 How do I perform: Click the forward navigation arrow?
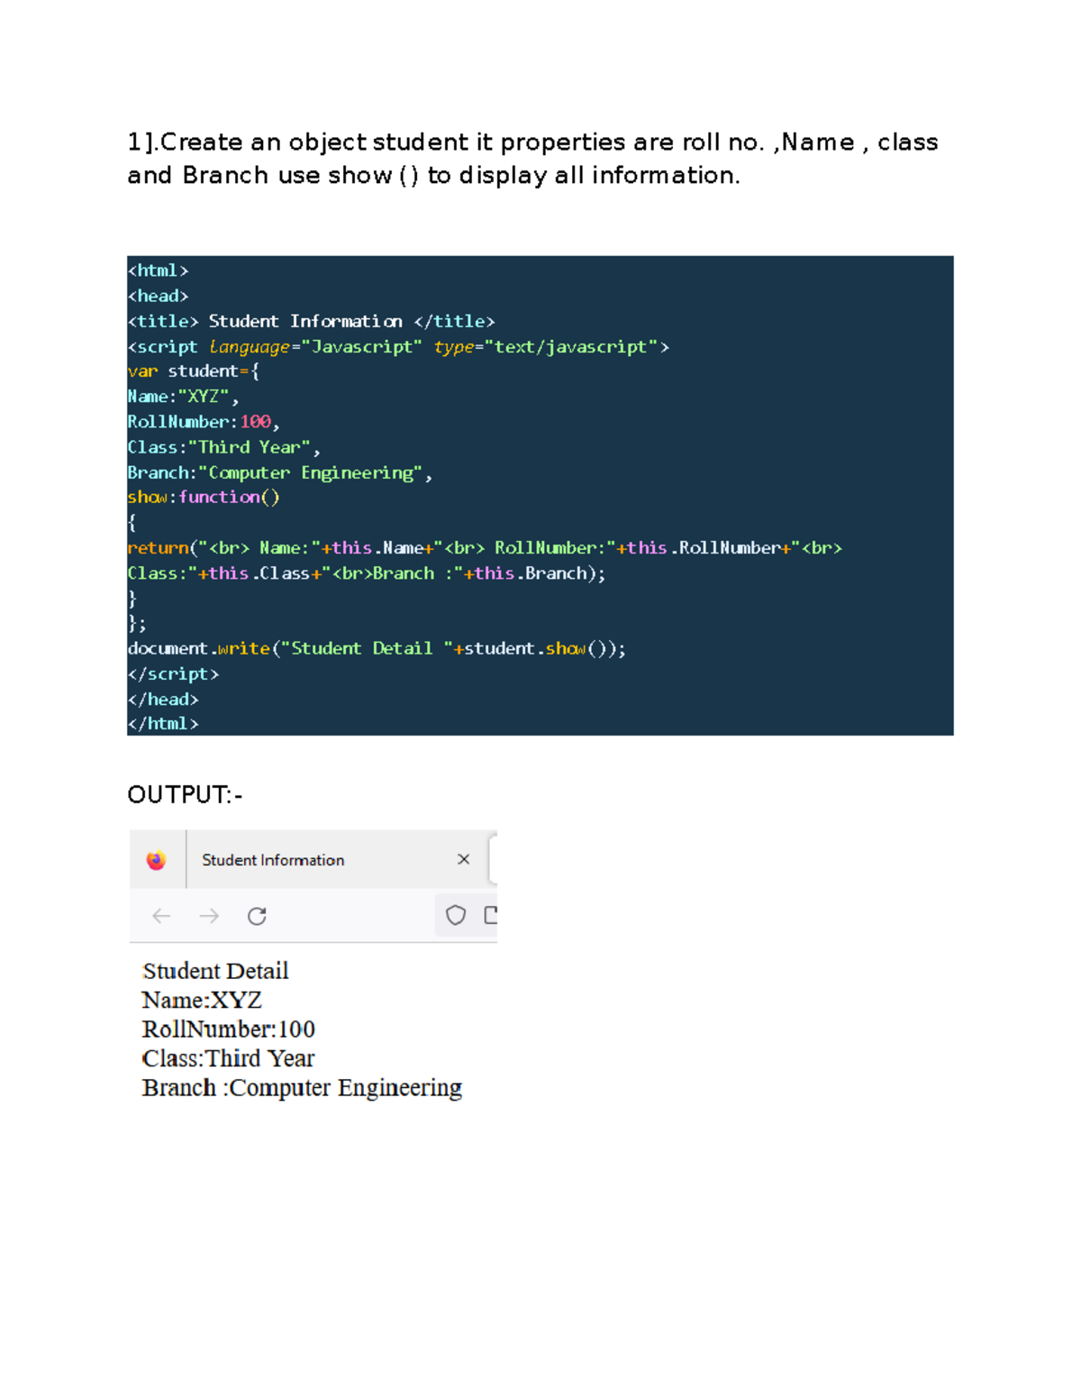[209, 916]
